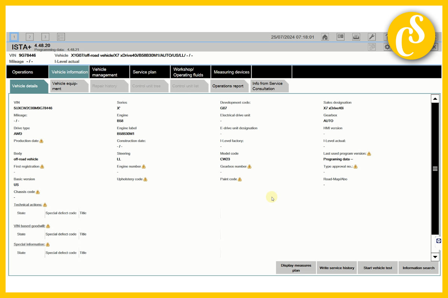Open the Service plan menu
Image resolution: width=448 pixels, height=298 pixels.
tap(144, 72)
